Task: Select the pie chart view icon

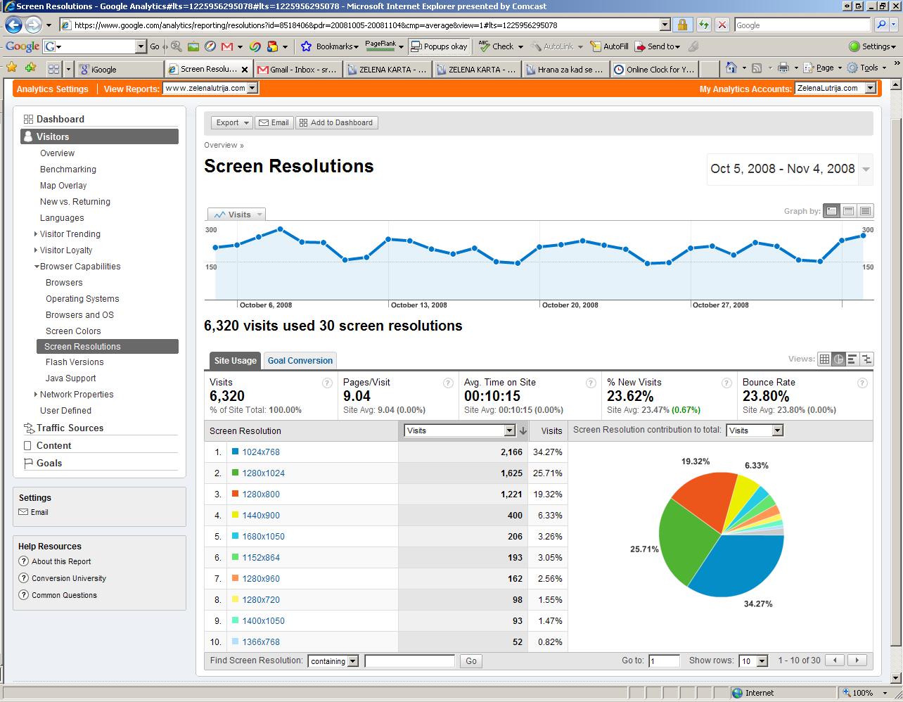Action: point(838,359)
